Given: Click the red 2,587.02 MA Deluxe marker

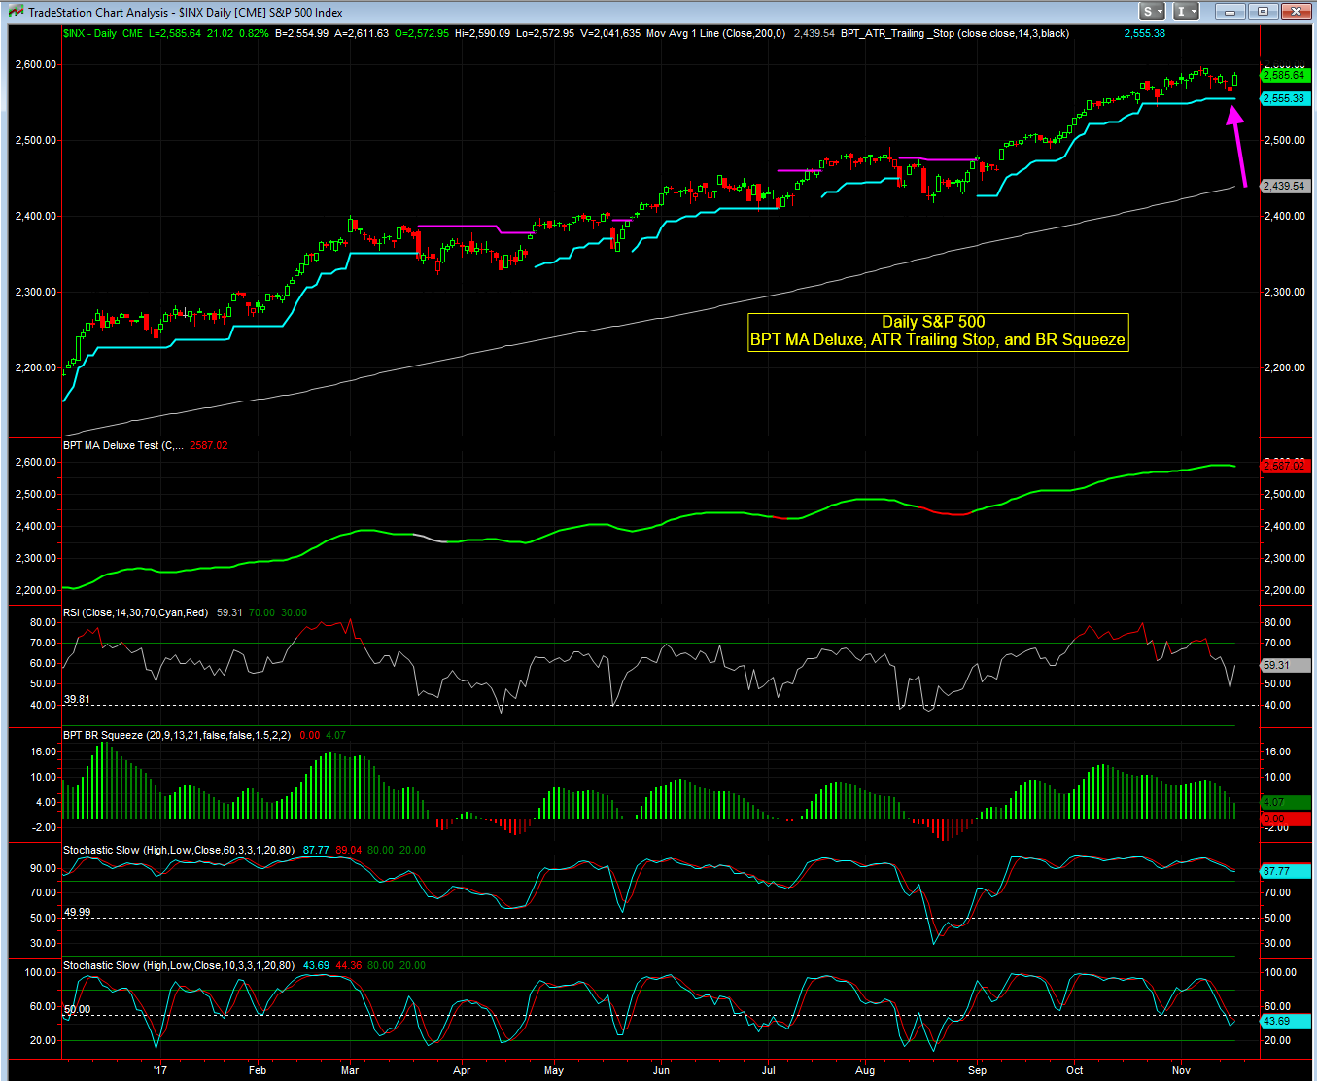Looking at the screenshot, I should [x=1284, y=466].
